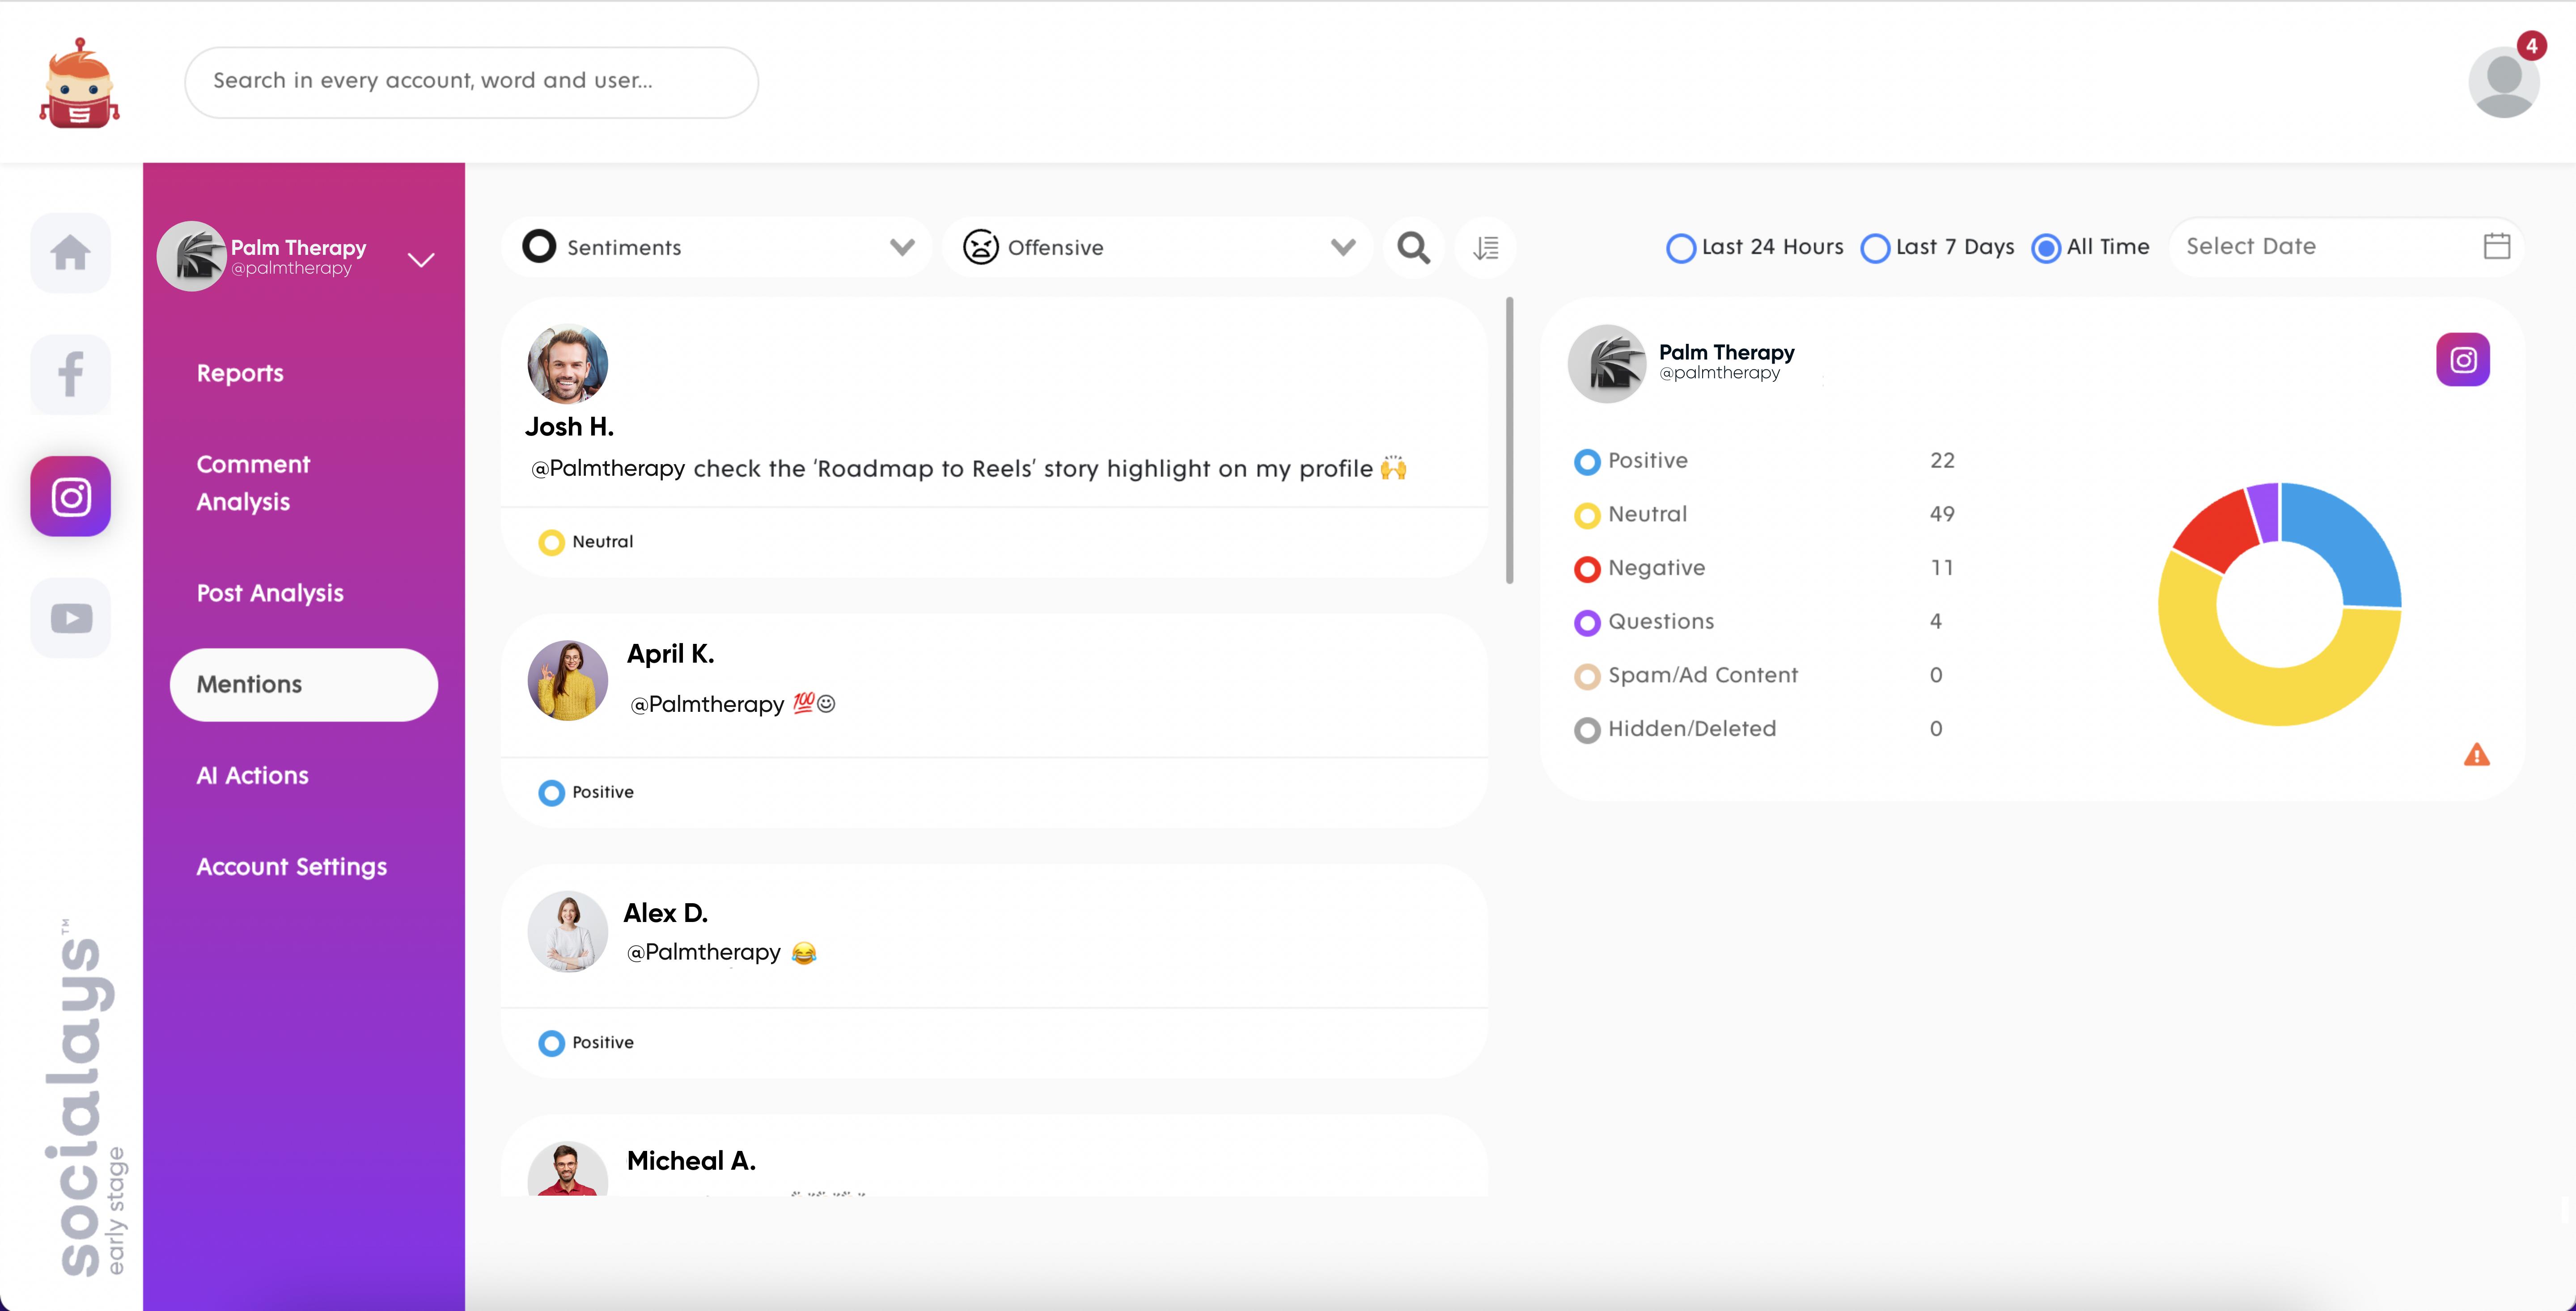The width and height of the screenshot is (2576, 1311).
Task: Click the Positive count value 22
Action: tap(1942, 461)
